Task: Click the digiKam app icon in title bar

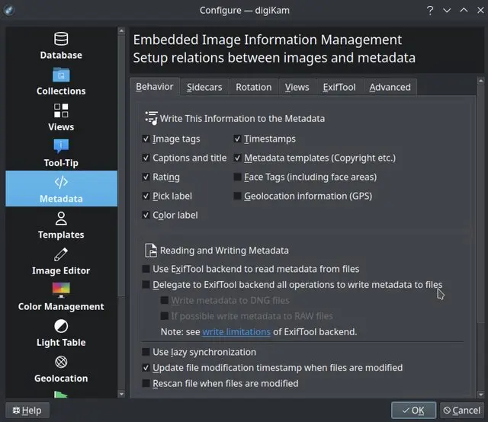Action: (x=9, y=10)
